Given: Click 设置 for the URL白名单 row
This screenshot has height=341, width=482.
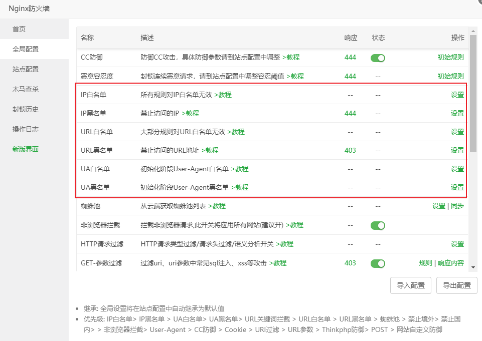Looking at the screenshot, I should pyautogui.click(x=457, y=132).
